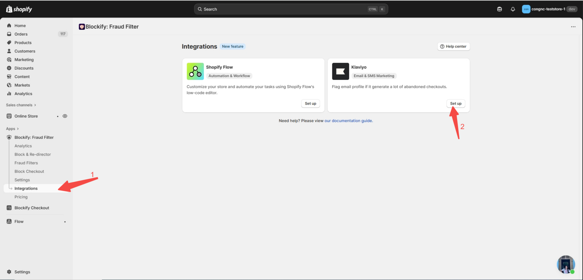Click the Content icon in sidebar
This screenshot has width=583, height=280.
[9, 77]
